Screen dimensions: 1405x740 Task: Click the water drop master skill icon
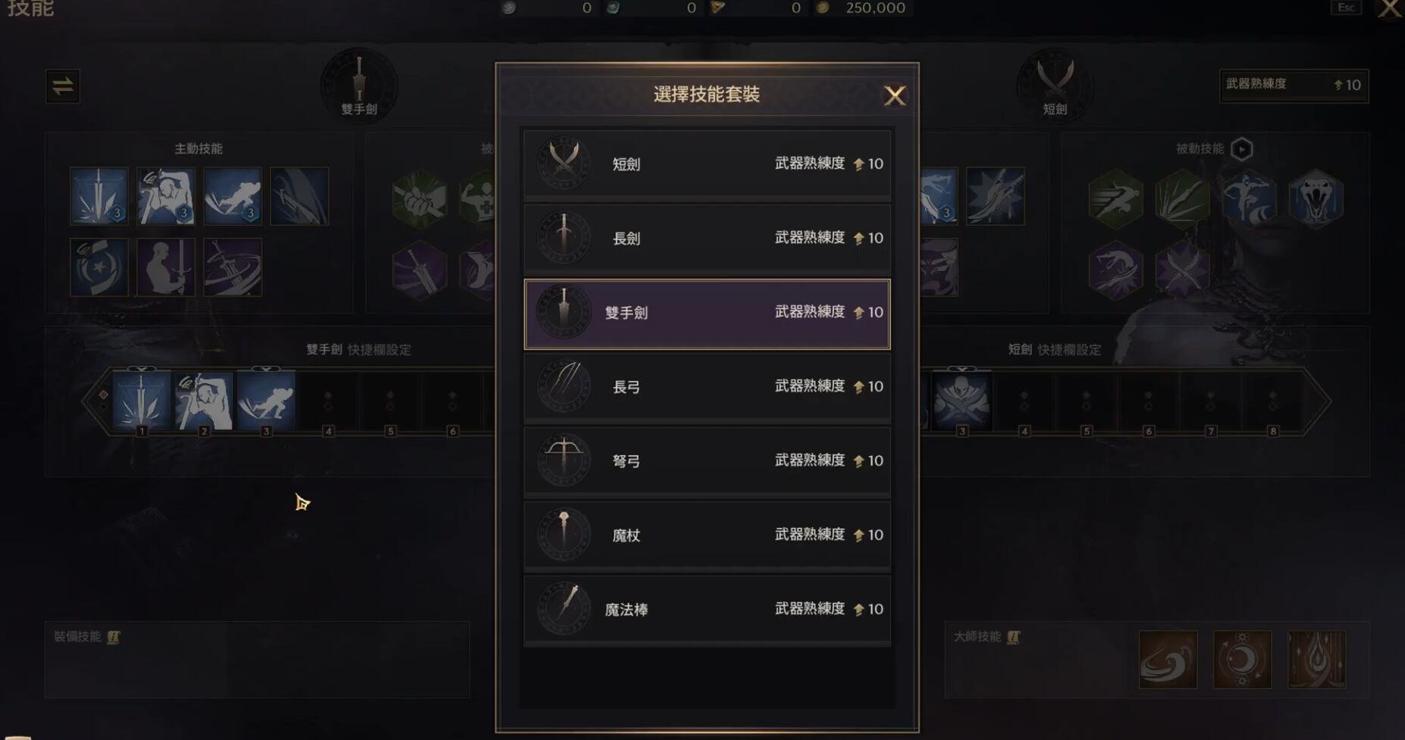click(x=1317, y=660)
